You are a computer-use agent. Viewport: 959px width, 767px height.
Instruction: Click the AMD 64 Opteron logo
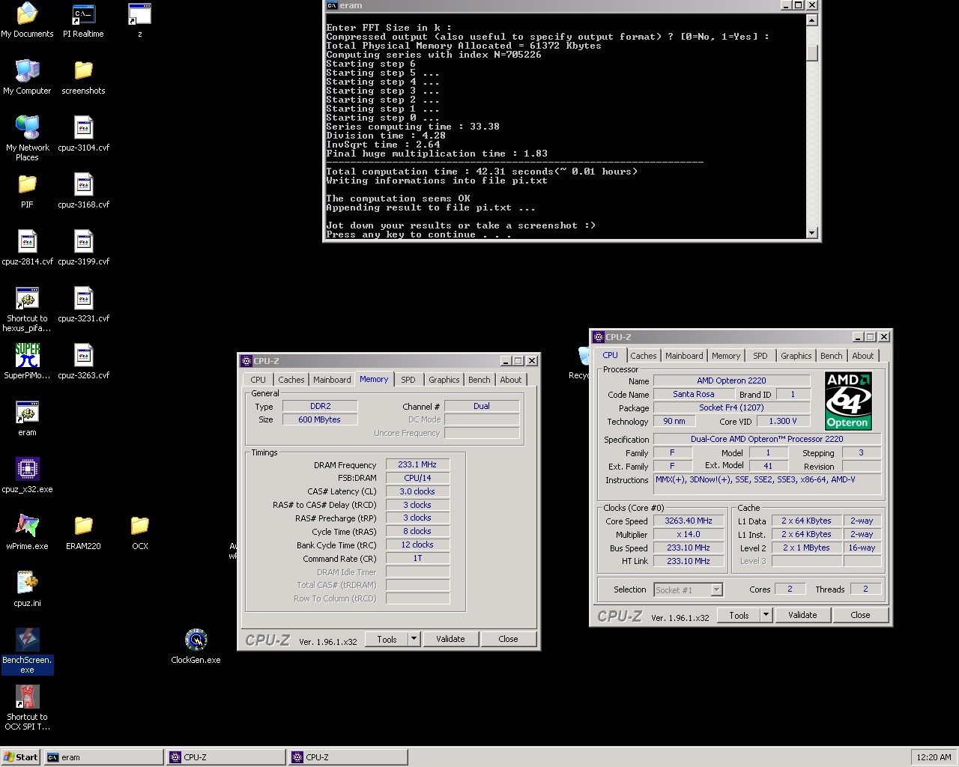pyautogui.click(x=849, y=401)
